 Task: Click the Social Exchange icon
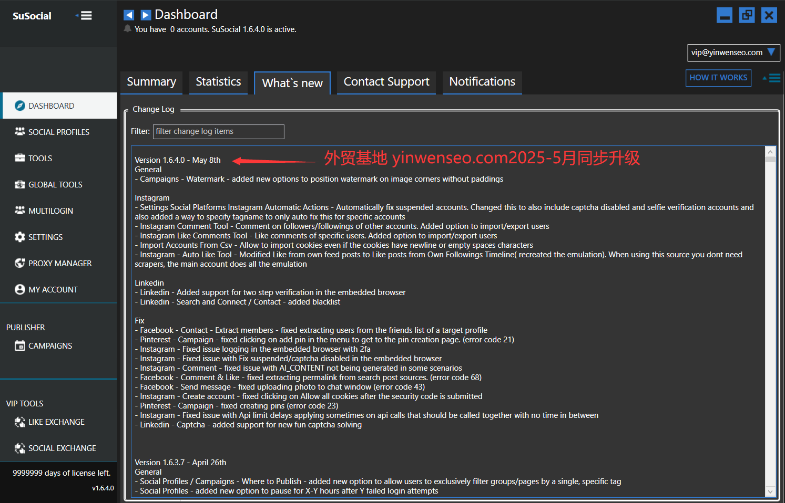coord(20,448)
